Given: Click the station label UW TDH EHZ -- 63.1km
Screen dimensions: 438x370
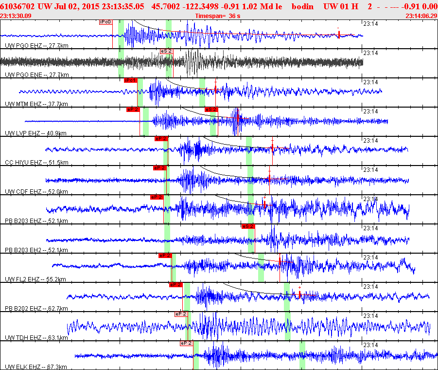Looking at the screenshot, I should (36, 337).
